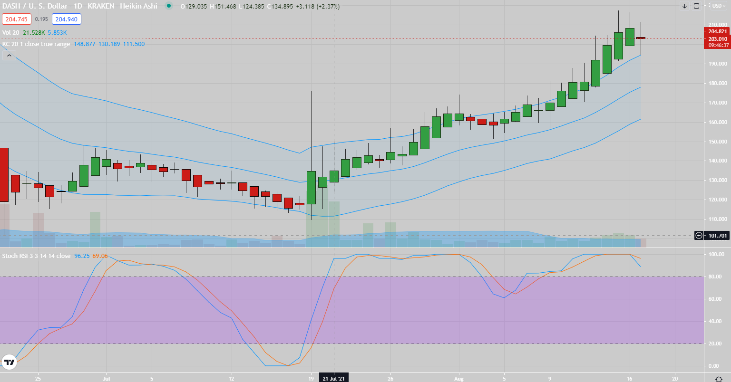This screenshot has width=731, height=382.
Task: Select the KC 20 1 close true range legend
Action: tap(36, 44)
